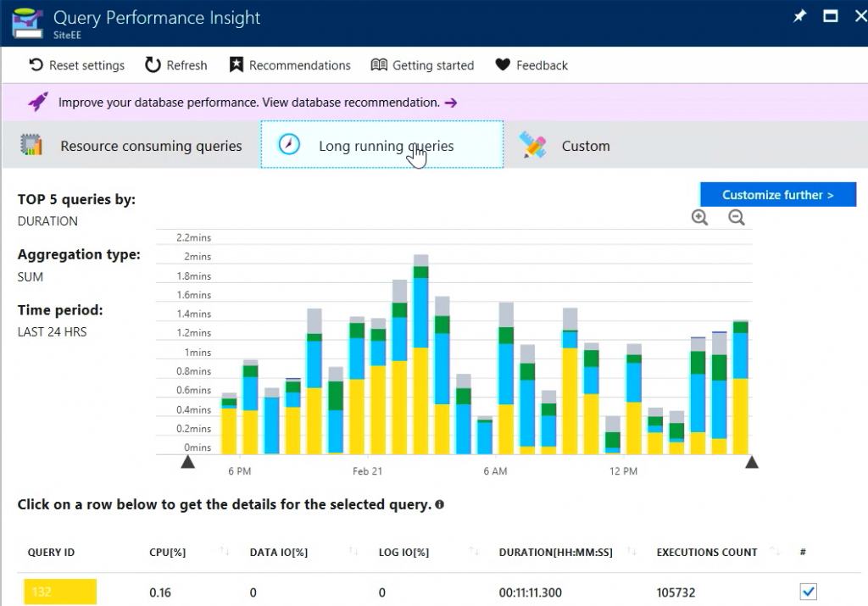
Task: Click the info icon next to row instructions
Action: [x=439, y=504]
